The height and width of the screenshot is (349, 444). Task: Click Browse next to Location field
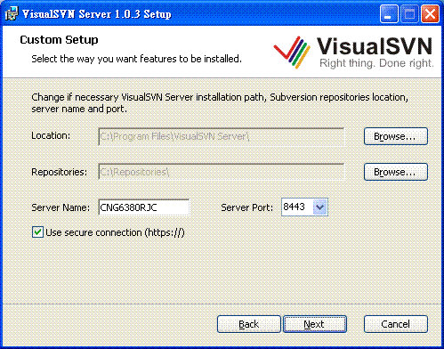[396, 136]
